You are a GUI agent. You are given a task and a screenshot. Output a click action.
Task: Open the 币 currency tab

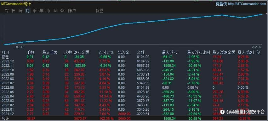coord(48,11)
